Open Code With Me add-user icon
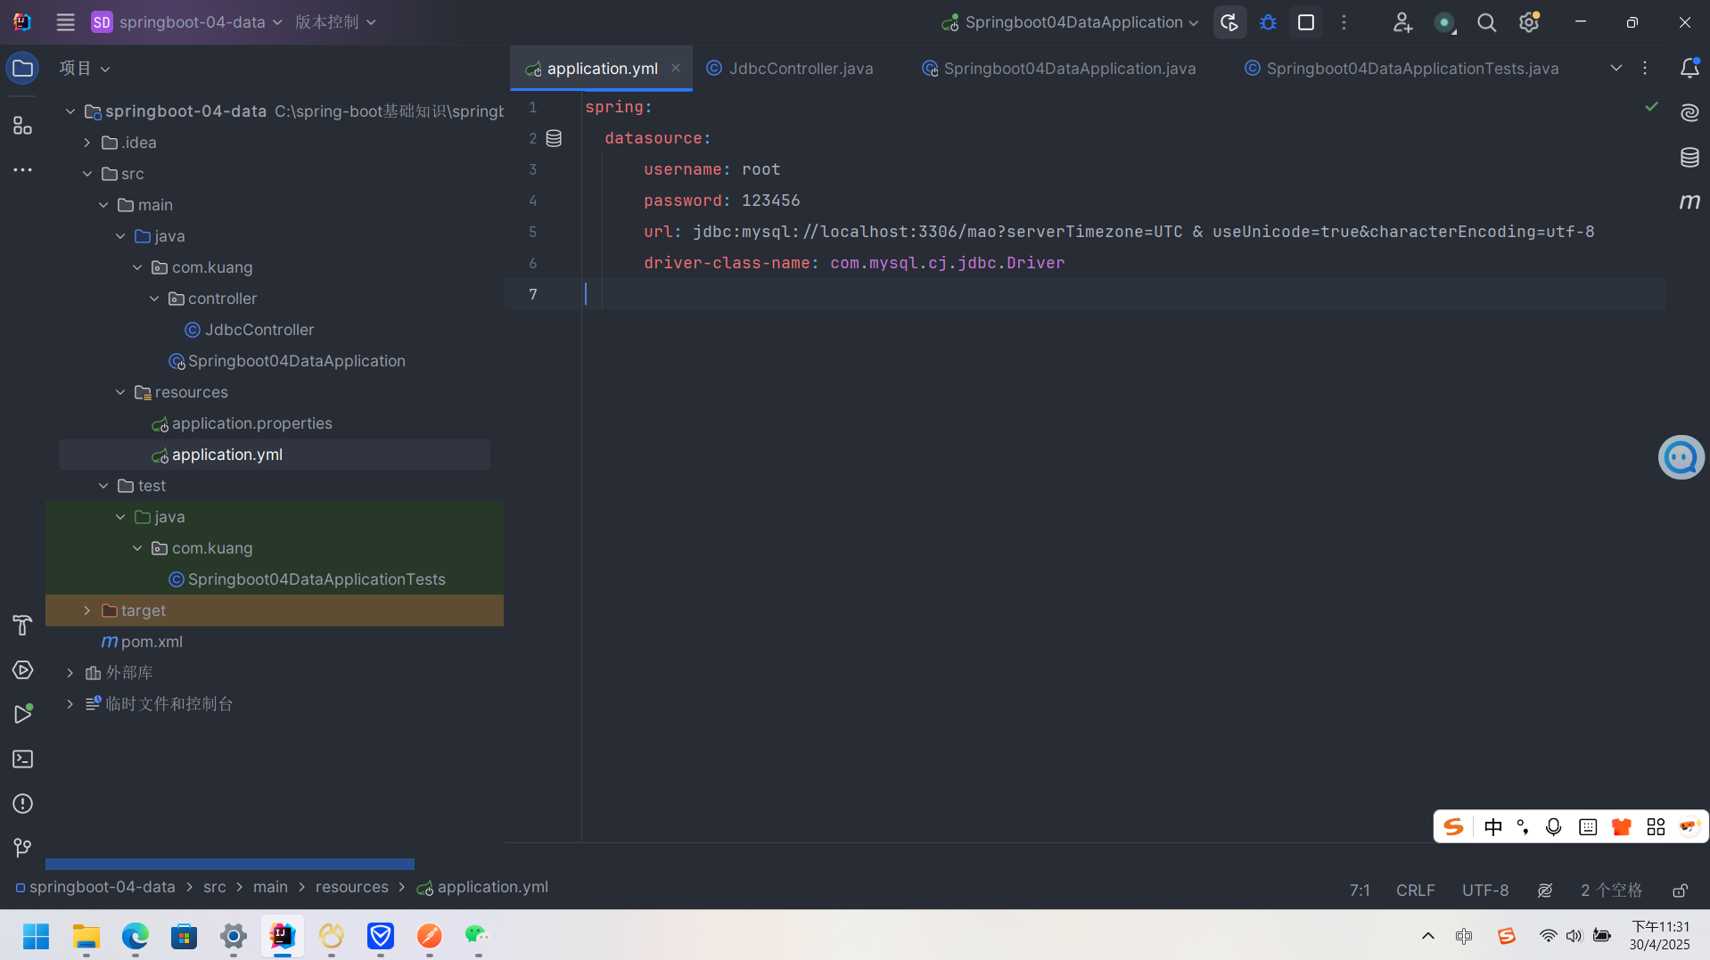Viewport: 1710px width, 960px height. coord(1402,22)
